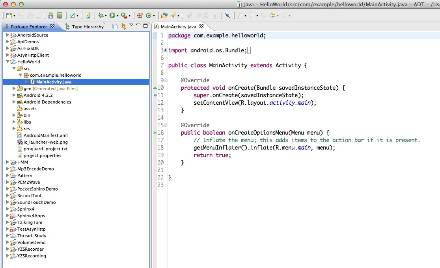Expand the gen Generated Java Files folder
This screenshot has height=268, width=440.
[14, 89]
